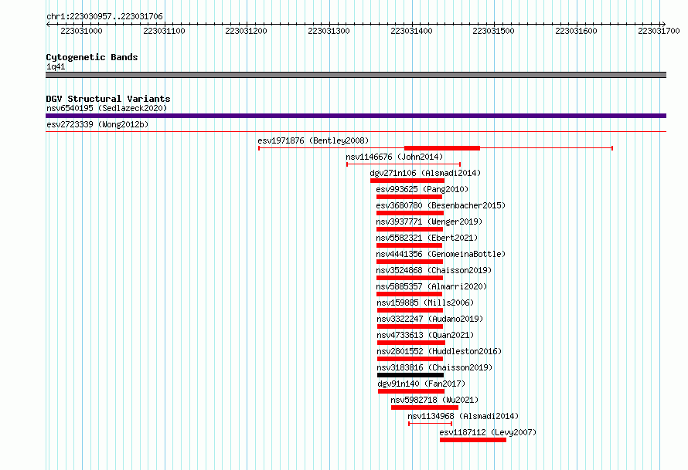Click the red bar under dgv271n106
688x470 pixels.
pyautogui.click(x=407, y=181)
